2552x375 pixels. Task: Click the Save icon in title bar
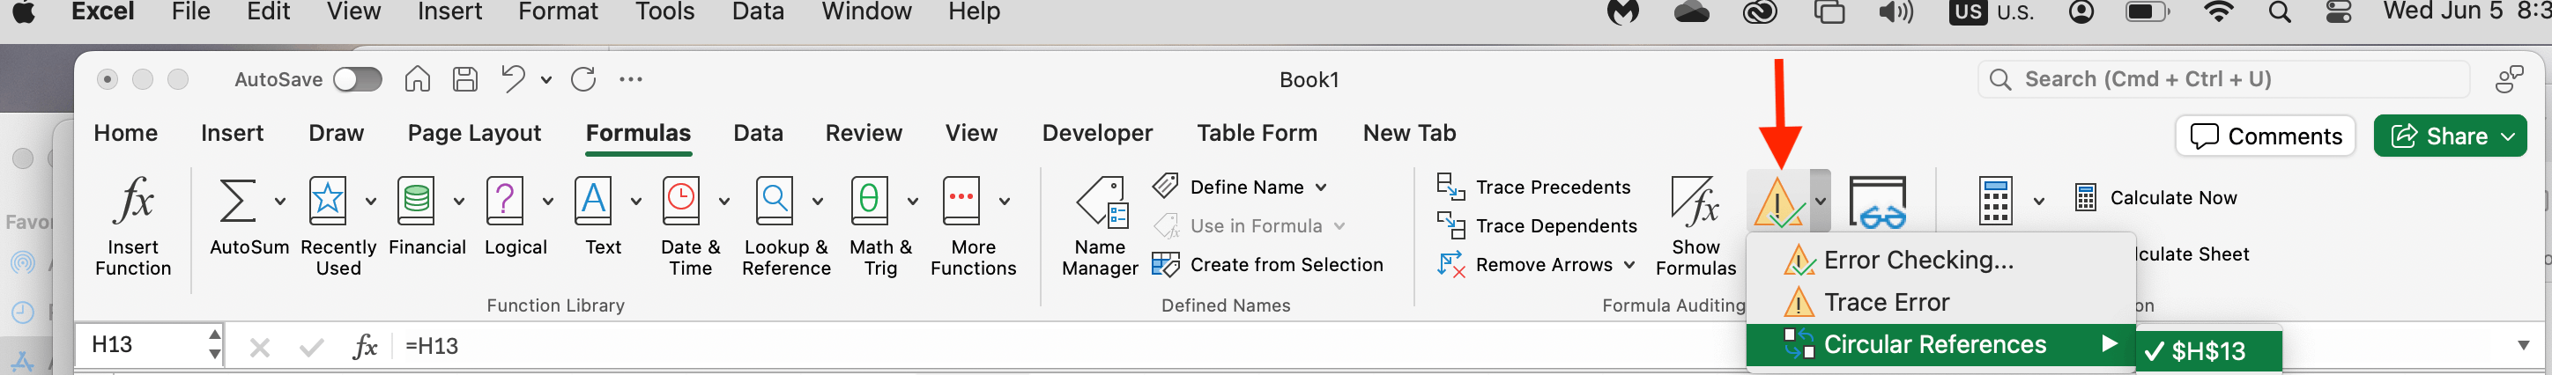tap(464, 79)
